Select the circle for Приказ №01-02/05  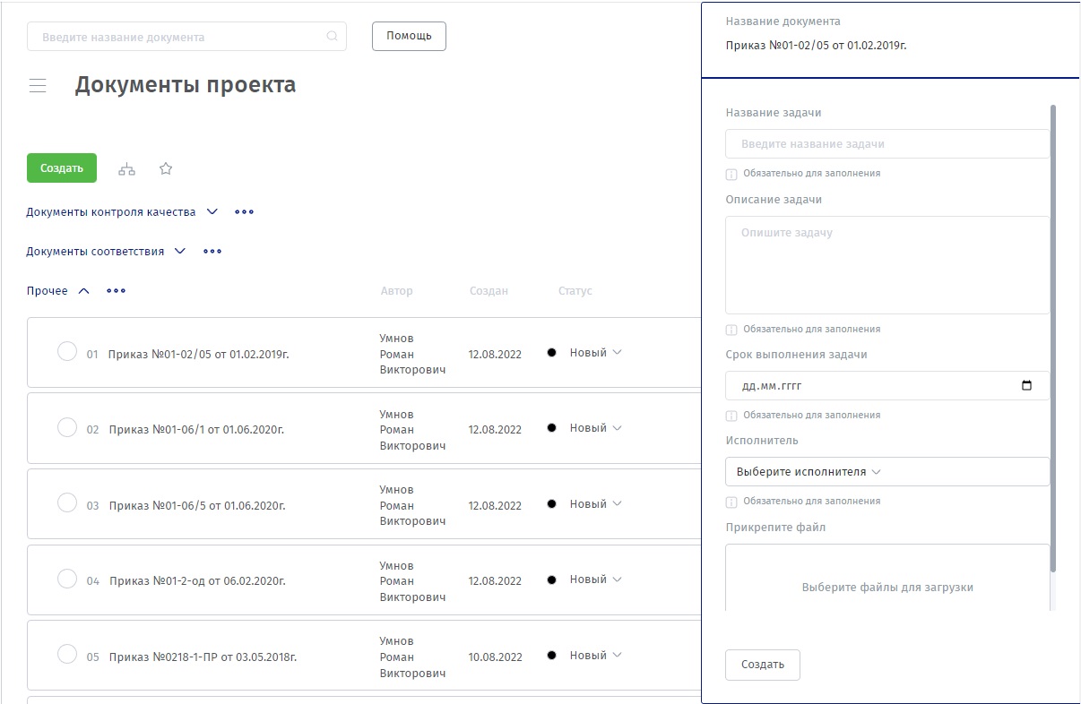pyautogui.click(x=67, y=352)
